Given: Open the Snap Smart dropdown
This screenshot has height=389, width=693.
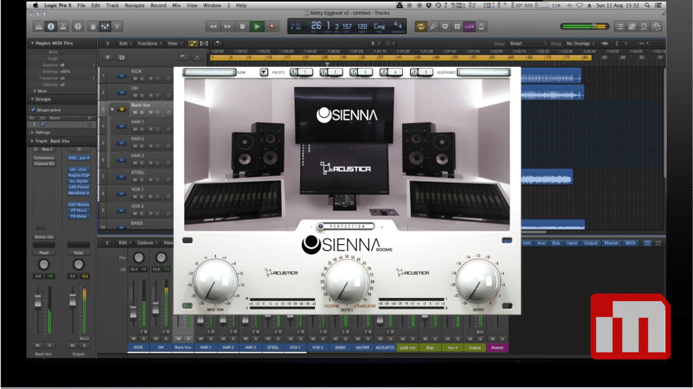Looking at the screenshot, I should [x=528, y=43].
